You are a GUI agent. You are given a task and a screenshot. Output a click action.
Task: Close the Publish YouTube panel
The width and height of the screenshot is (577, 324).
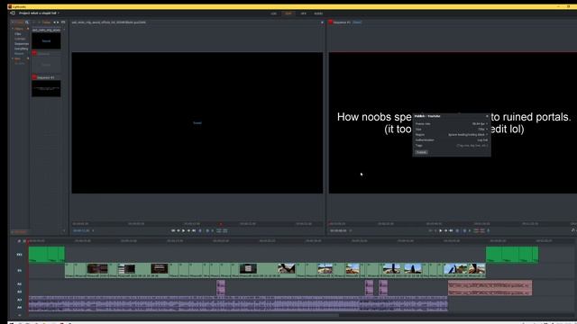487,116
